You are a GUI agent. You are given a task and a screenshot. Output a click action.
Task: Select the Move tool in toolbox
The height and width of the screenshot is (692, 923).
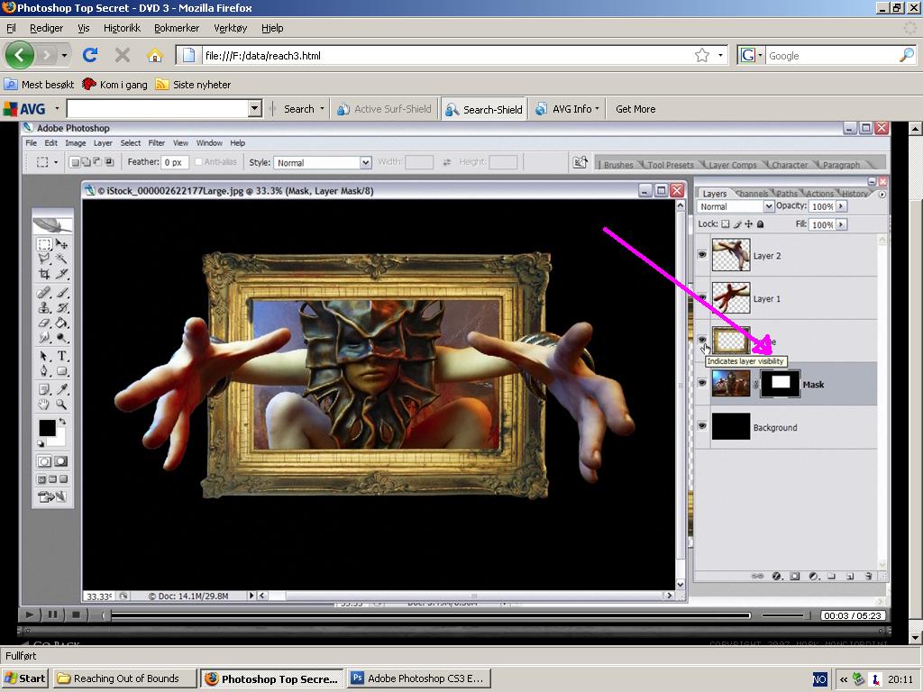61,244
